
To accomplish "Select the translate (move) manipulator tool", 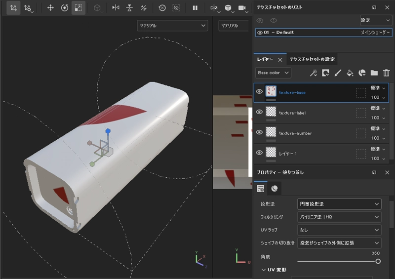I will pyautogui.click(x=50, y=8).
